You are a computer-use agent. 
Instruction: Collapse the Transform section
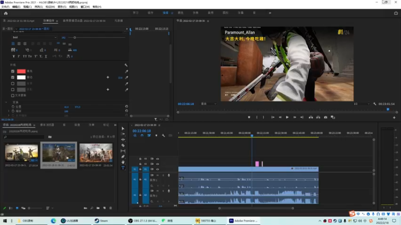[6, 102]
